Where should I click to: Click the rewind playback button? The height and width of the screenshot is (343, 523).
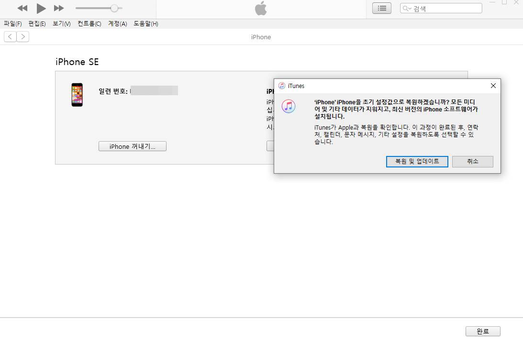click(22, 8)
